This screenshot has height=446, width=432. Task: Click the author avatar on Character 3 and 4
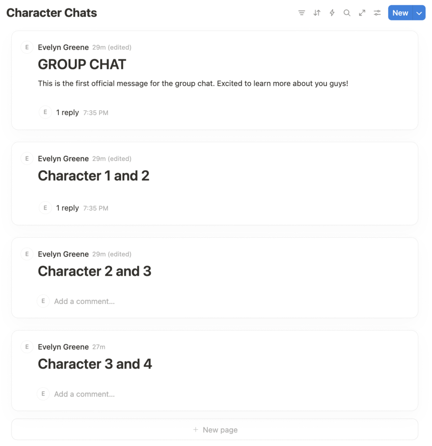27,347
